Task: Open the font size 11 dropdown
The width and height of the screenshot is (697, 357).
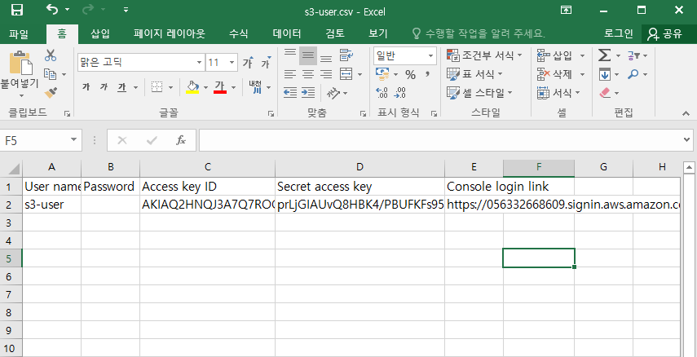Action: [x=232, y=63]
